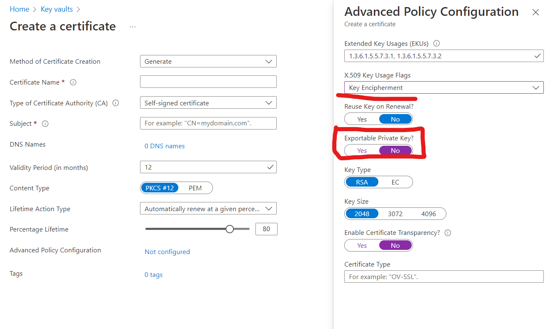The height and width of the screenshot is (329, 553).
Task: Open the 0 DNS names link
Action: coord(165,146)
